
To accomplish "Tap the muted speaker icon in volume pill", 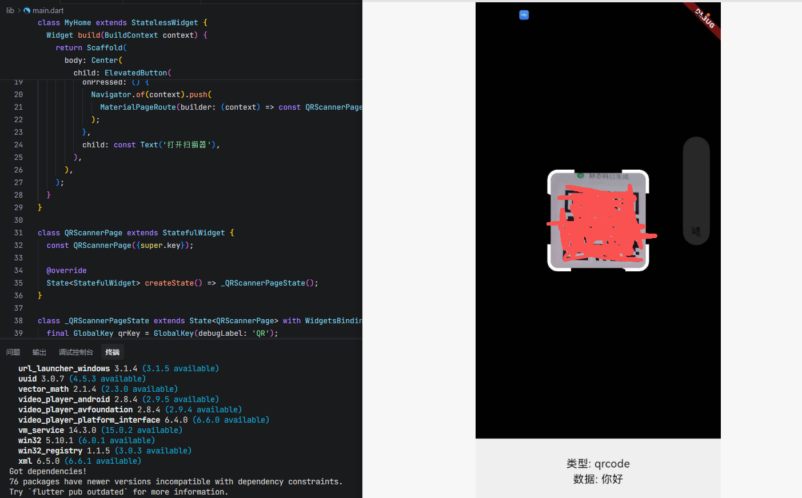I will [696, 231].
